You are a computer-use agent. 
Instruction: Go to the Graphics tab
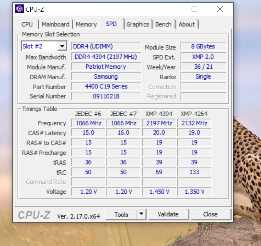[x=138, y=24]
